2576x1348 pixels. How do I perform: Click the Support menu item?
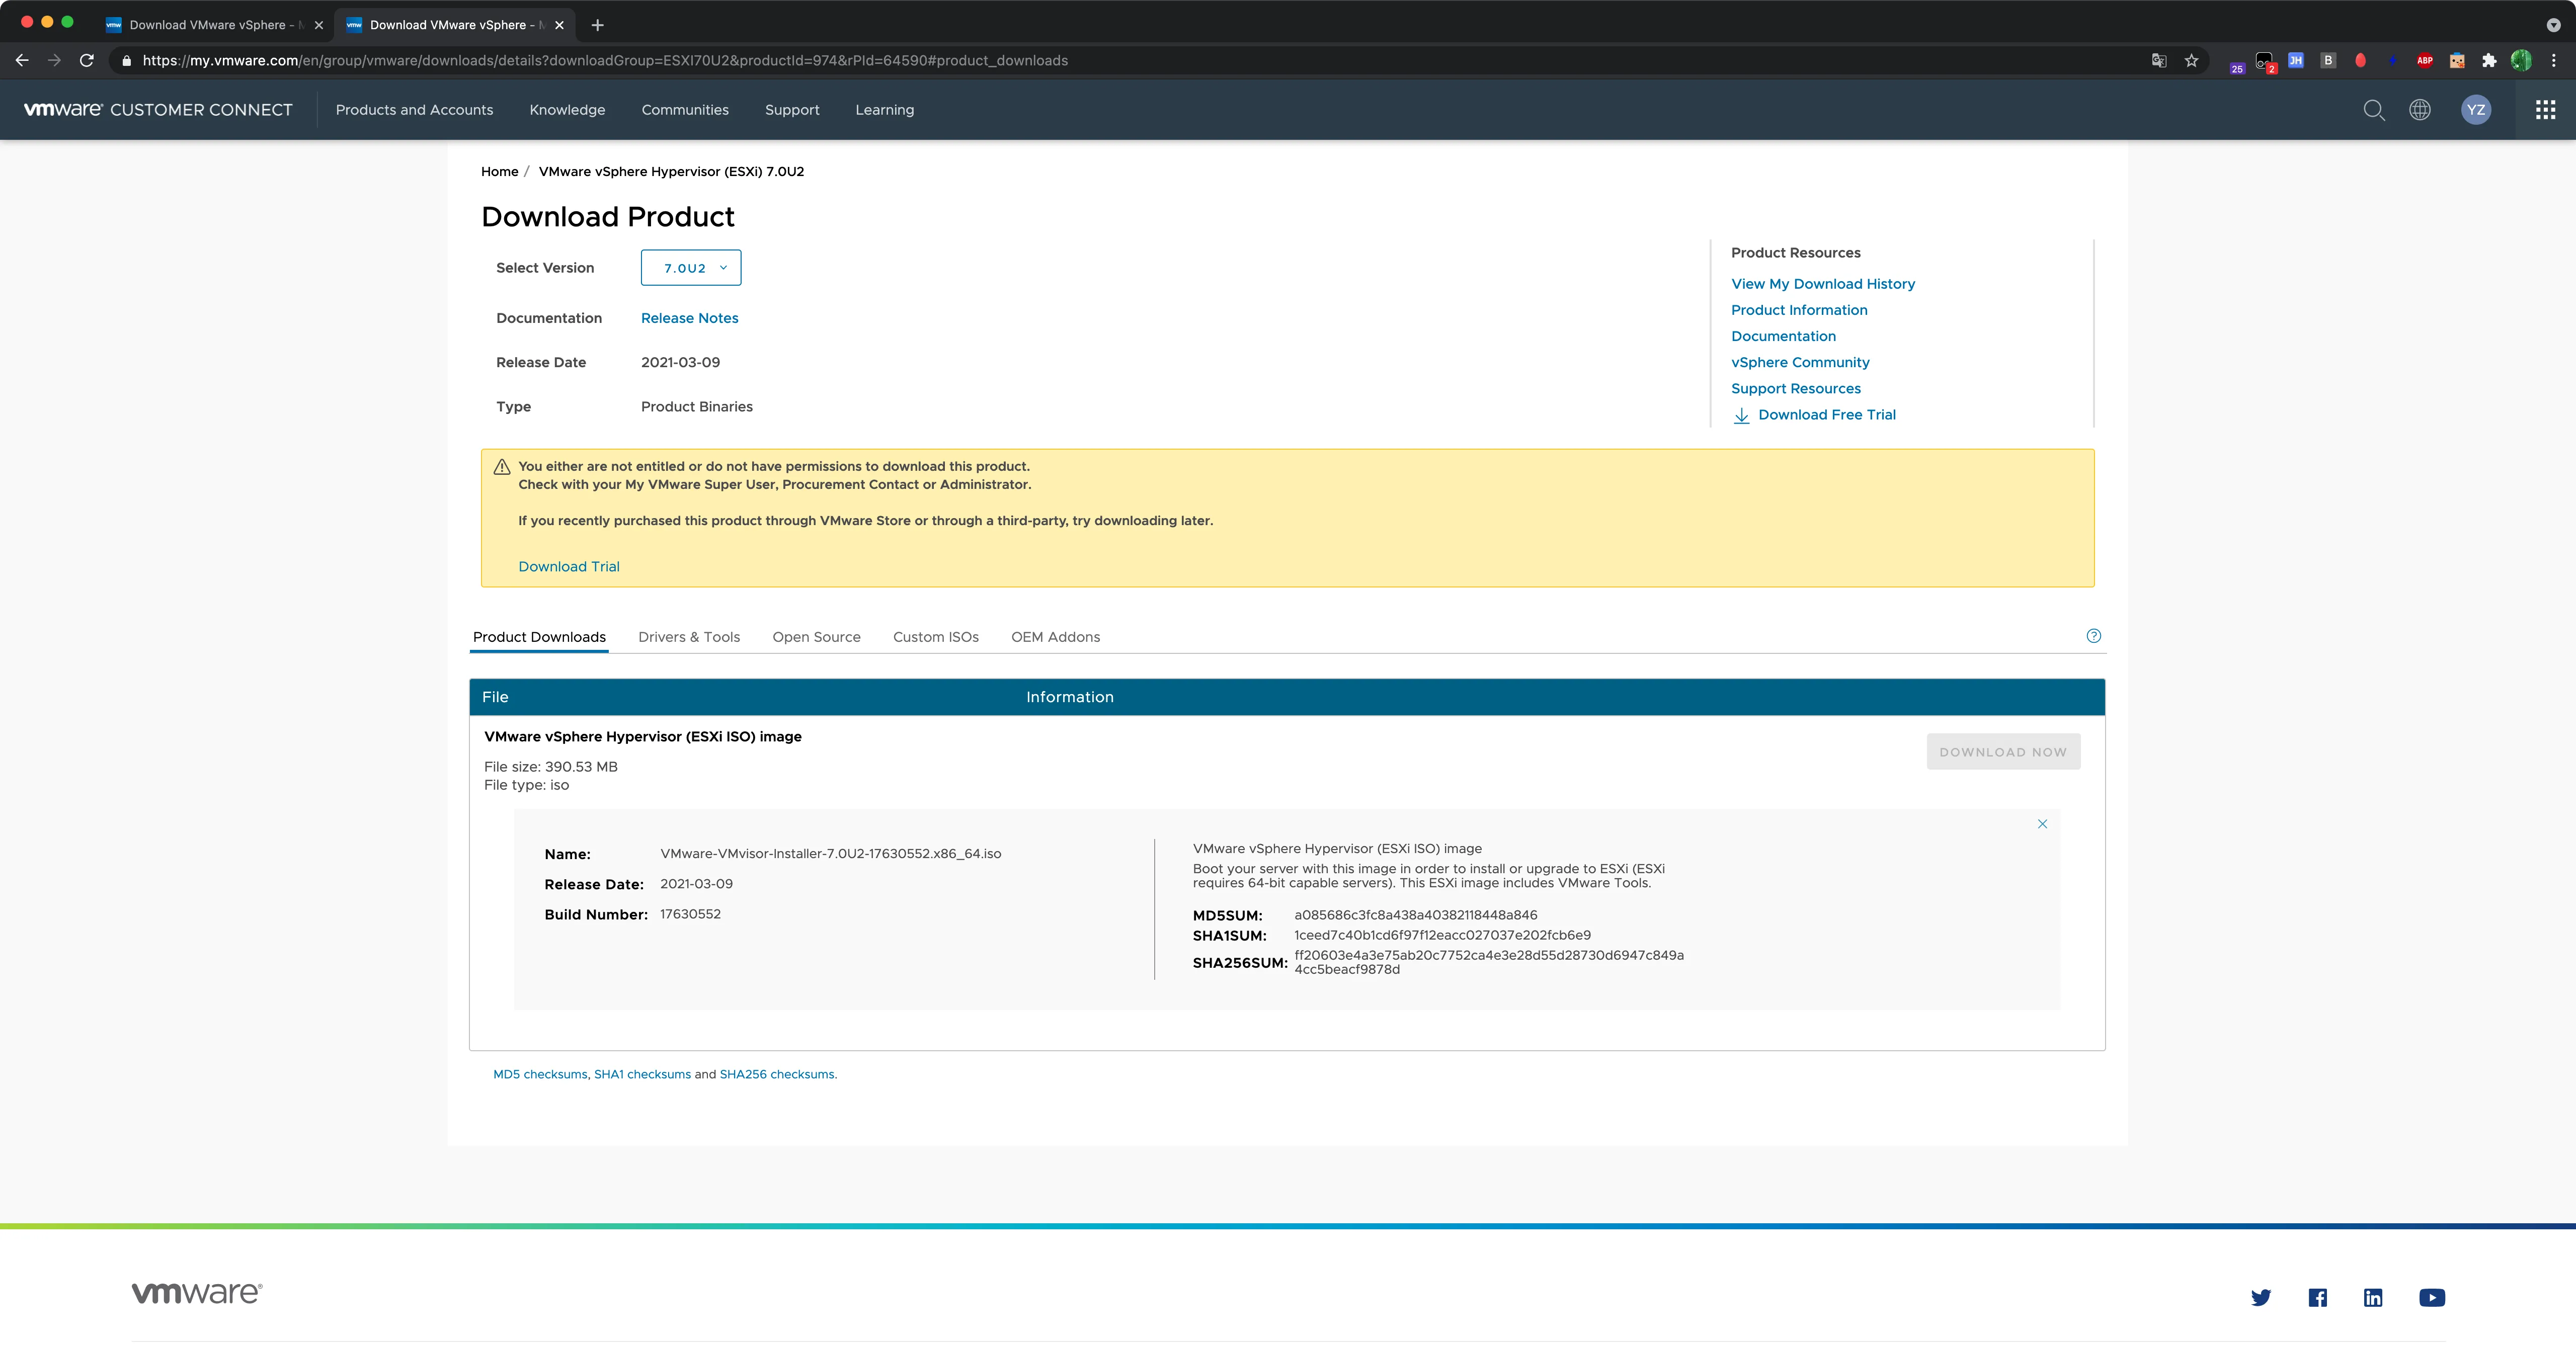click(792, 109)
